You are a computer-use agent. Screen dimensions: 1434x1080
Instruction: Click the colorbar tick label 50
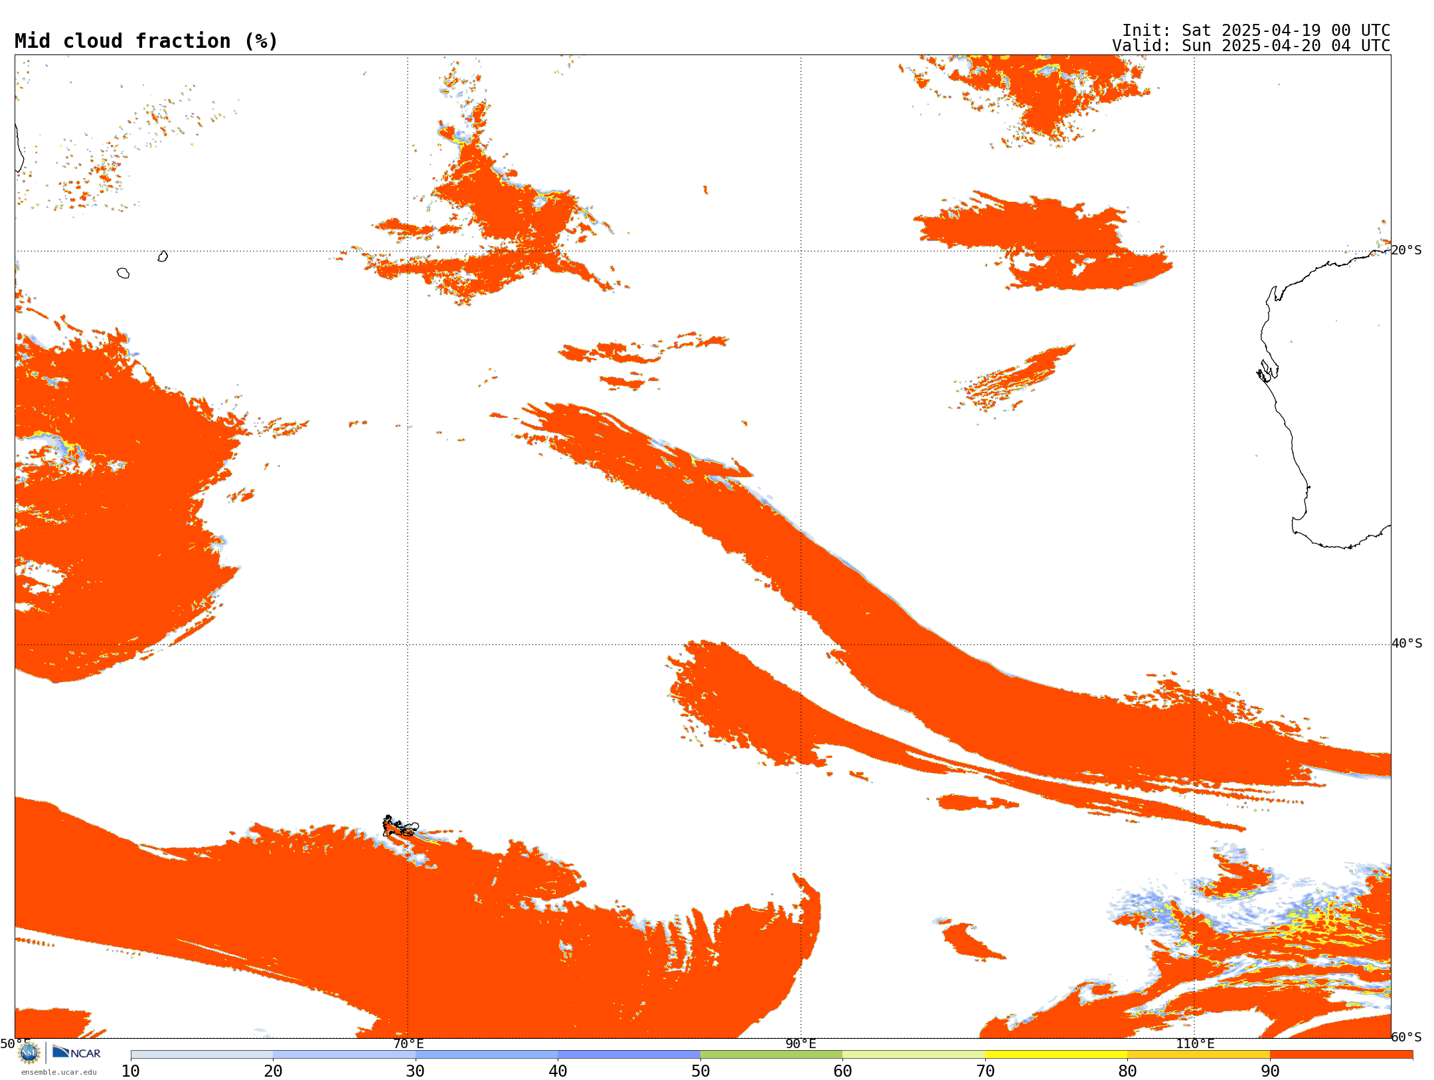pyautogui.click(x=700, y=1071)
